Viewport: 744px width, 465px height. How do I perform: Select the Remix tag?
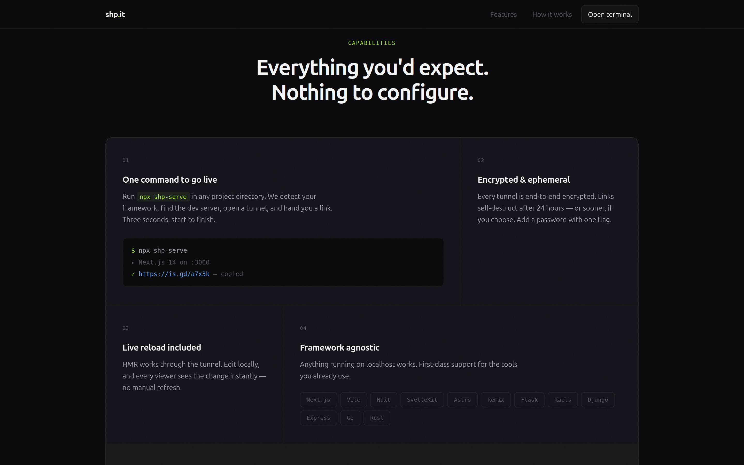(495, 400)
